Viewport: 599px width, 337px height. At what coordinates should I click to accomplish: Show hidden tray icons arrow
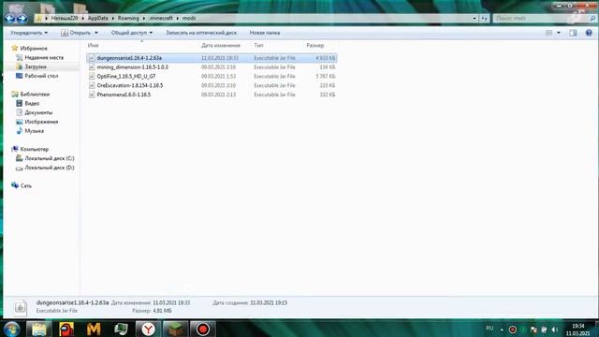502,330
